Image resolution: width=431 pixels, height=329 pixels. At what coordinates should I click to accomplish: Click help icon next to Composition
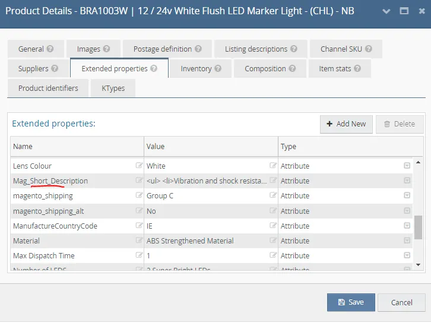293,68
